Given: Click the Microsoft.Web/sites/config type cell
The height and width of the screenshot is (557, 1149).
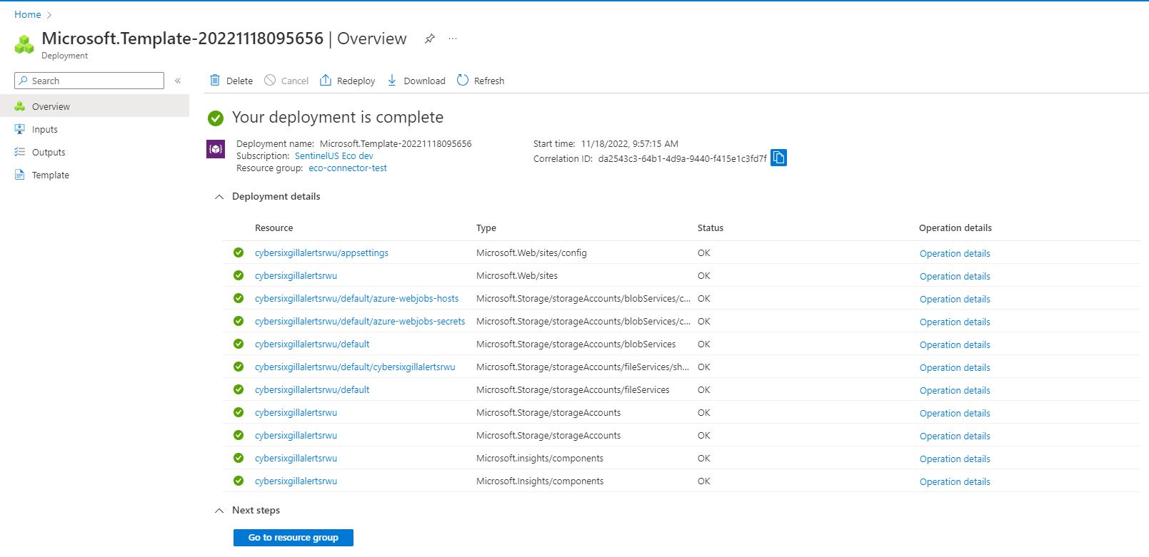Looking at the screenshot, I should 531,252.
